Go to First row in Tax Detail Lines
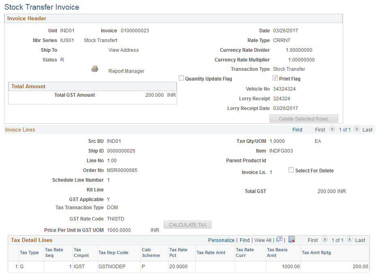 tap(312, 240)
